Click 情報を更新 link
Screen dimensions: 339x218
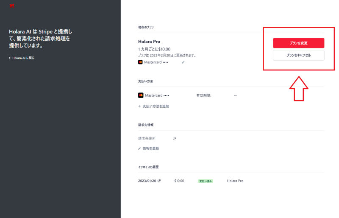coord(149,148)
